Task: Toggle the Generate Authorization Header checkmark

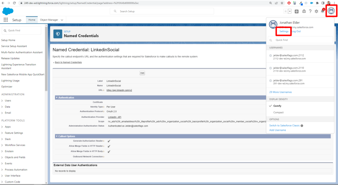Action: [x=109, y=141]
